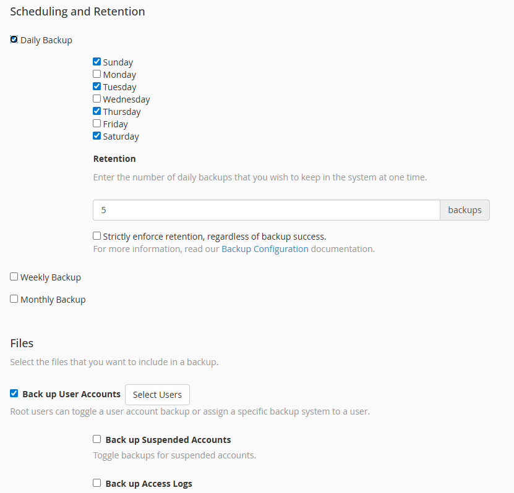Click the Weekly Backup label text
Image resolution: width=514 pixels, height=493 pixels.
tap(51, 277)
